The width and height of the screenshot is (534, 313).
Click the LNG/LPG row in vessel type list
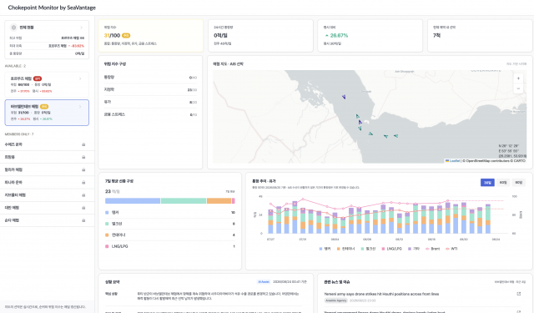pyautogui.click(x=170, y=246)
